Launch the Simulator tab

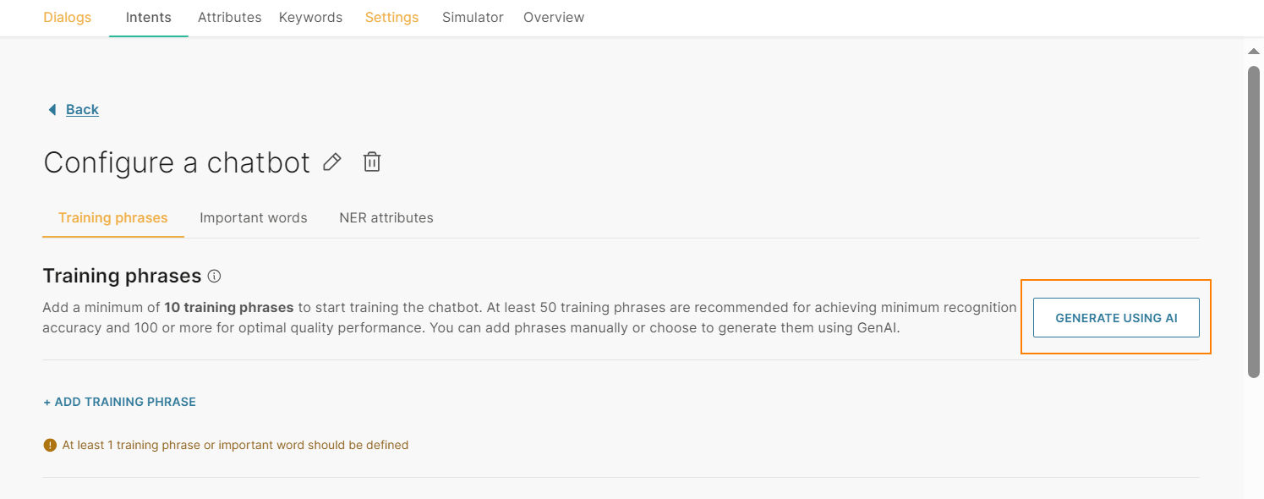tap(473, 17)
